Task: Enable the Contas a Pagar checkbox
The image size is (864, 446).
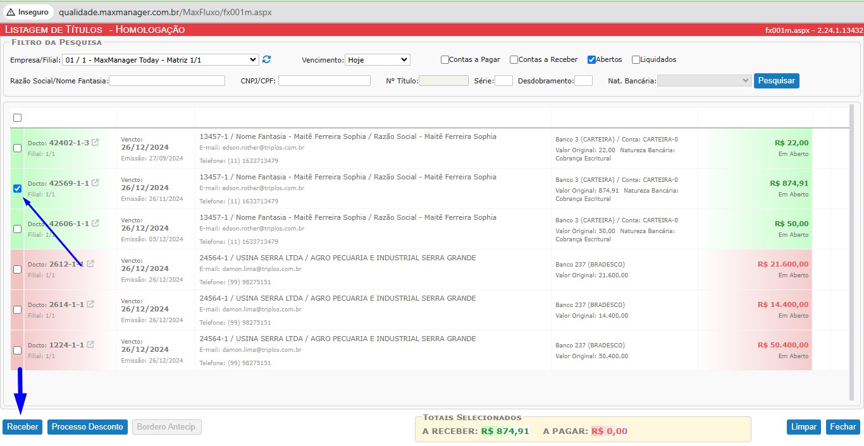Action: point(445,60)
